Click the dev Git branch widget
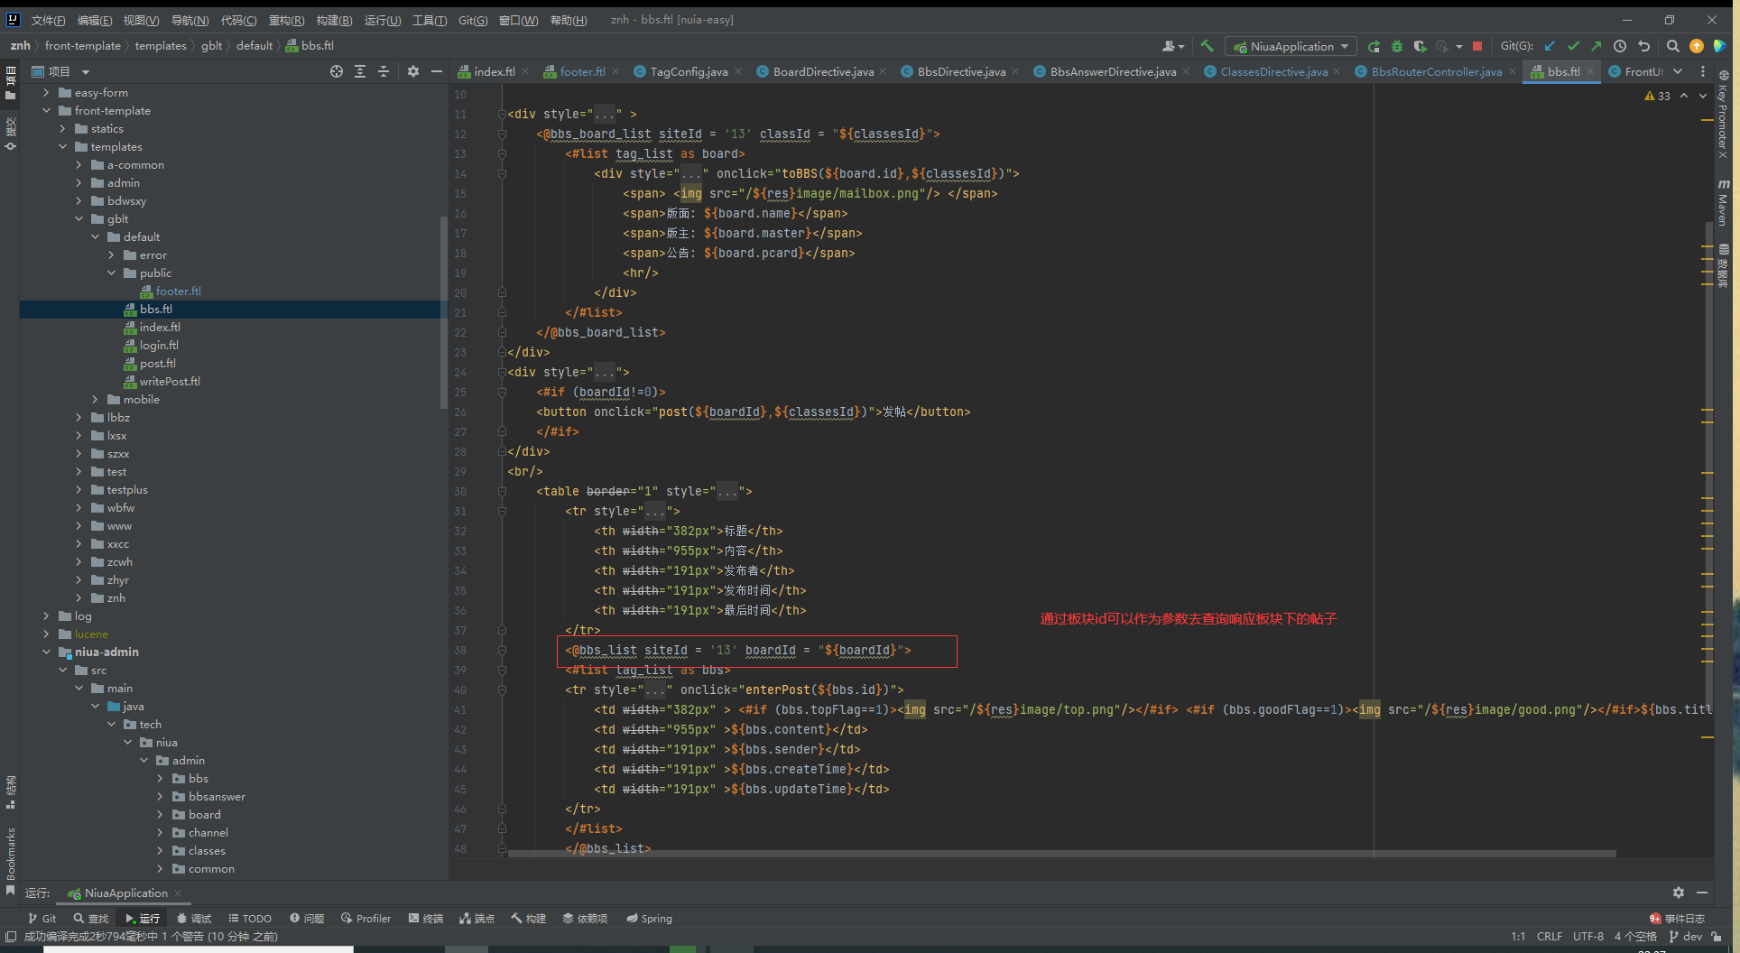1740x953 pixels. (x=1685, y=936)
